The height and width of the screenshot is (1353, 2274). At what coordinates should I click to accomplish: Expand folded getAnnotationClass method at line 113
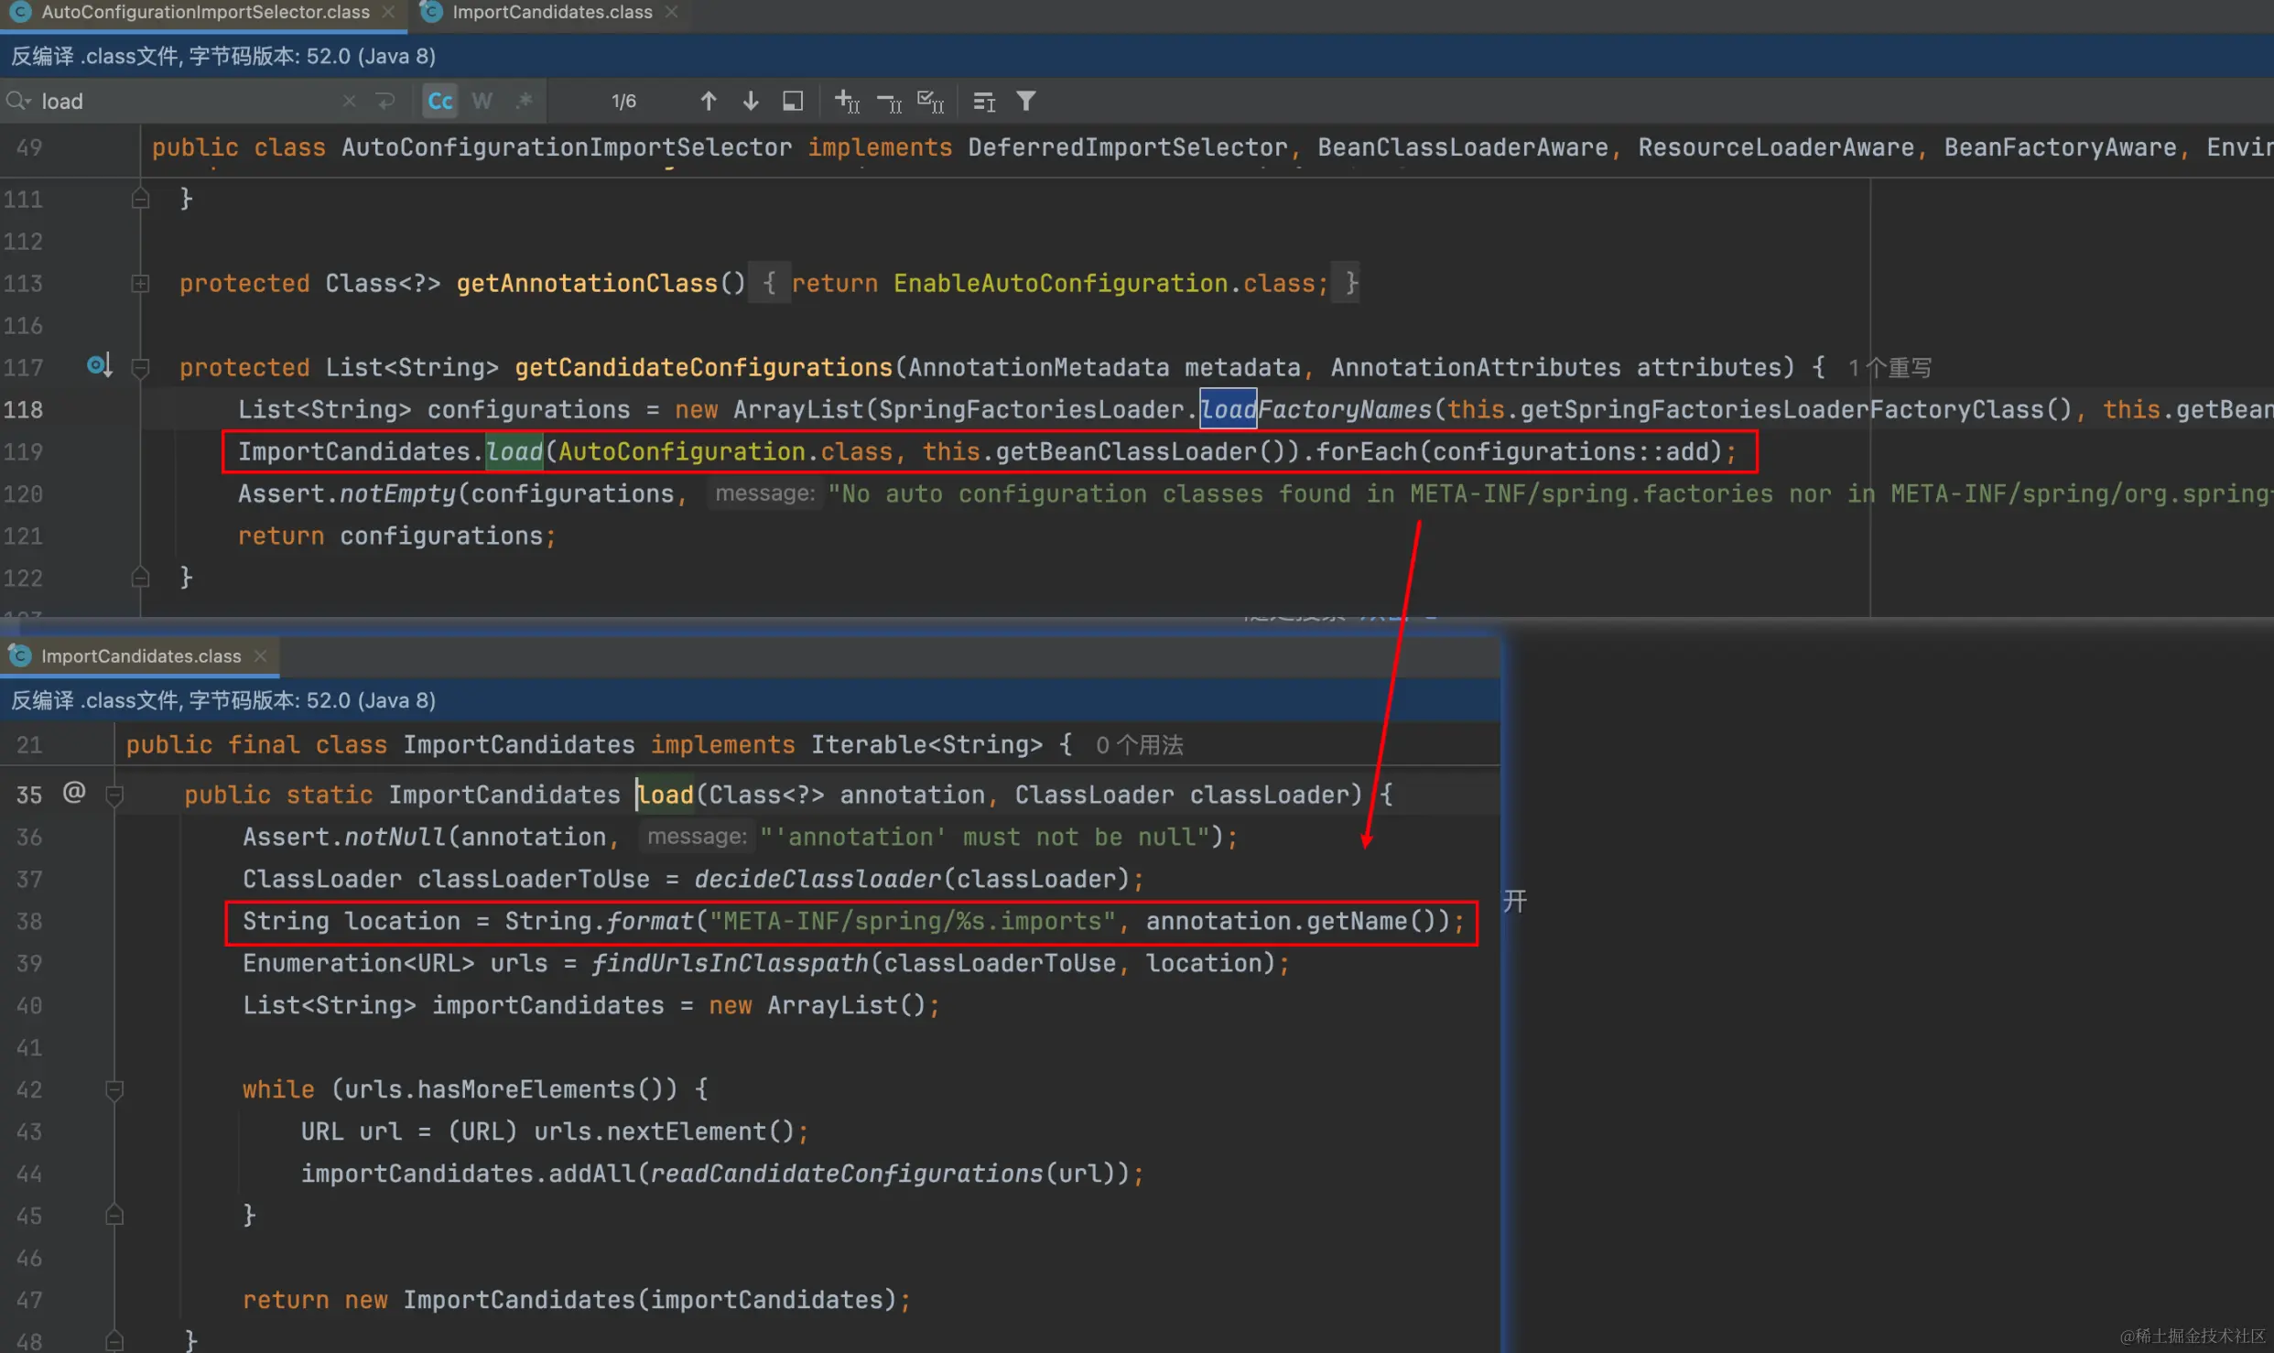click(x=140, y=284)
